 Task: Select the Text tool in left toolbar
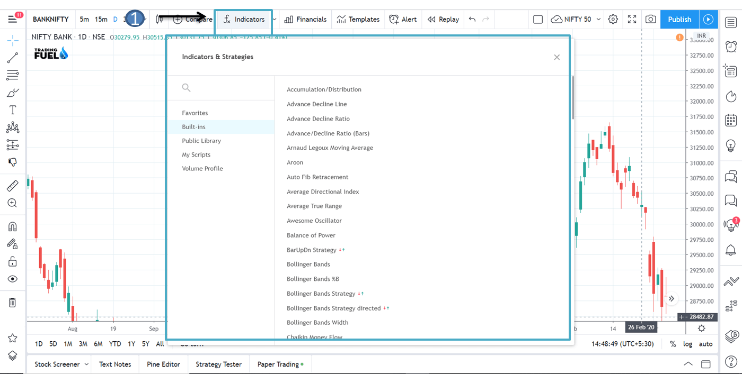click(x=13, y=110)
